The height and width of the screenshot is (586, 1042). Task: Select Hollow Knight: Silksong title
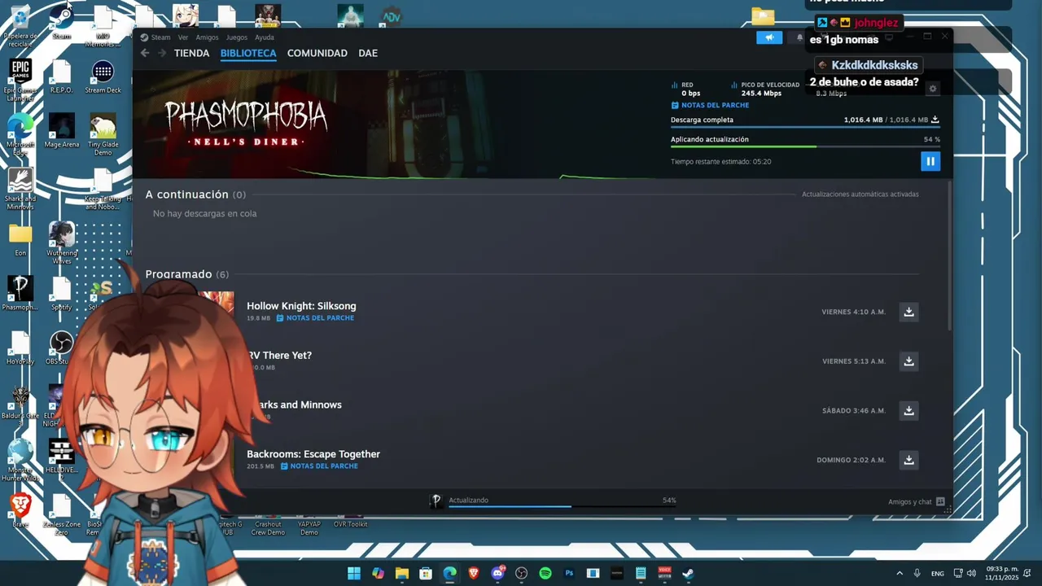[x=301, y=306]
